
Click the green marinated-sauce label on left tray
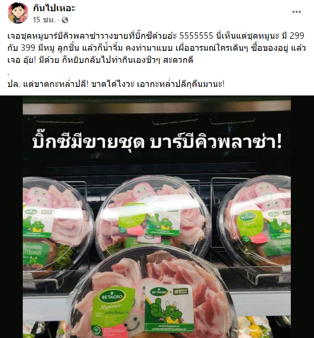click(x=34, y=253)
